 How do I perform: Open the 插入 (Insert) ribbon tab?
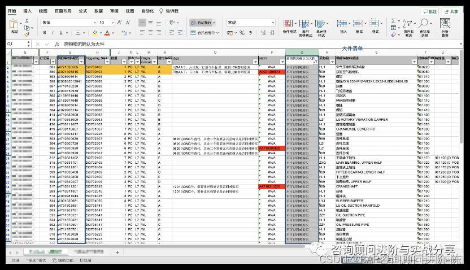[x=28, y=11]
